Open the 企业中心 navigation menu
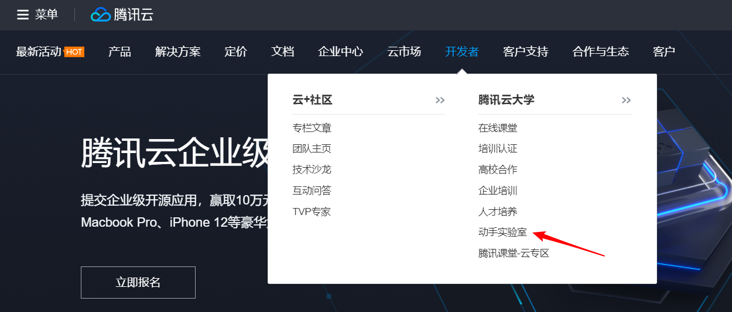Viewport: 732px width, 312px height. pos(341,52)
